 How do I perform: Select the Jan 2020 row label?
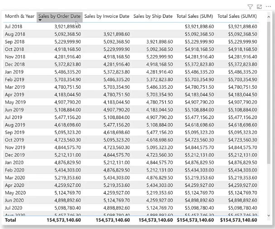click(x=14, y=162)
